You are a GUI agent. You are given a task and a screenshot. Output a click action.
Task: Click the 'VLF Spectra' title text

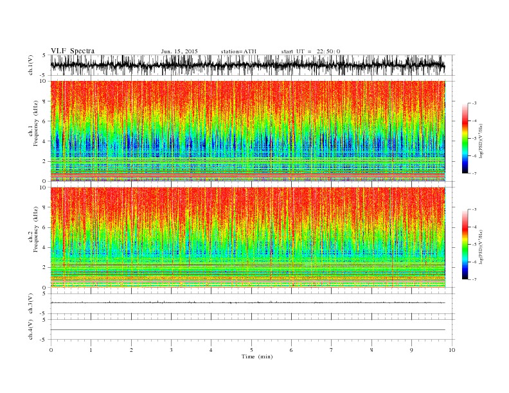73,51
